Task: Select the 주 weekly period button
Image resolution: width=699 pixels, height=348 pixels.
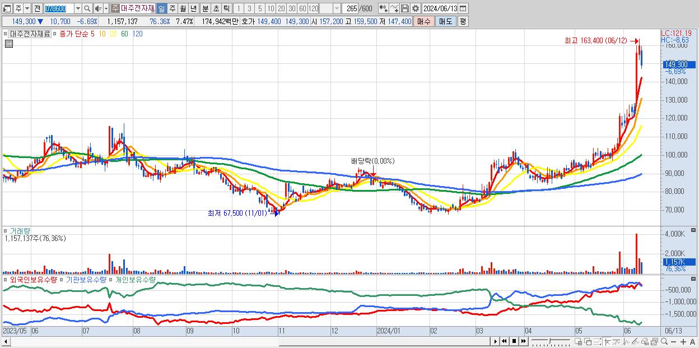Action: click(172, 8)
